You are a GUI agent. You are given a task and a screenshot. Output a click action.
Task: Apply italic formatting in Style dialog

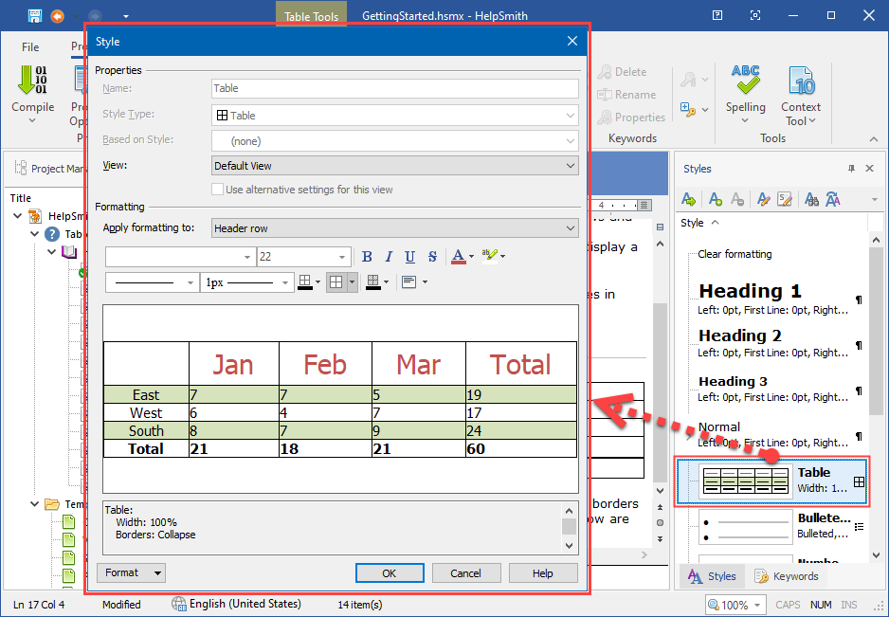pos(389,257)
